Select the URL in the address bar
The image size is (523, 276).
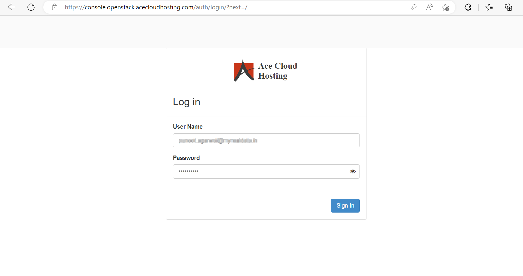[156, 7]
